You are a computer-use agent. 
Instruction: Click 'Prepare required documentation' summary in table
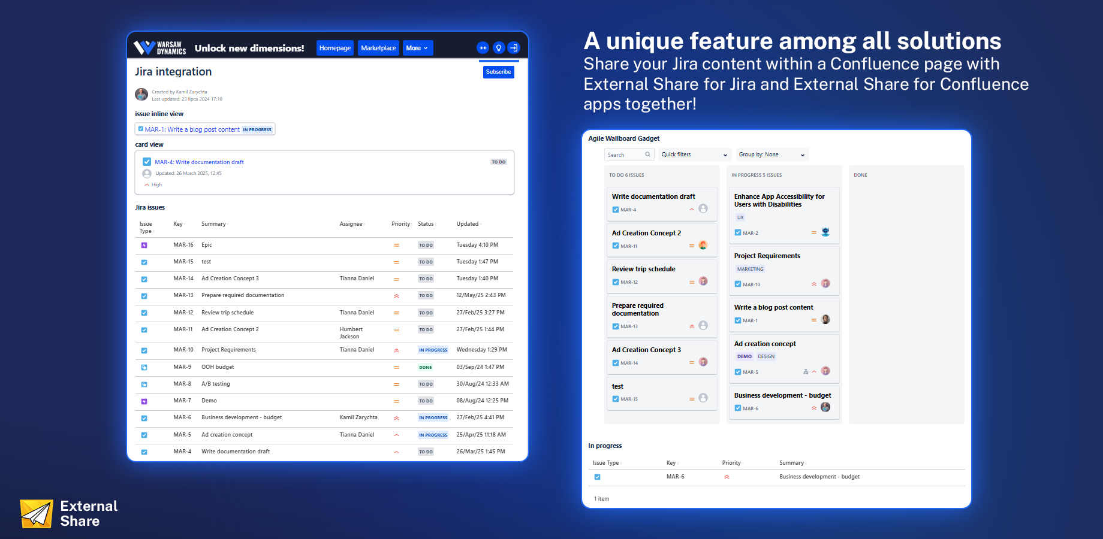[243, 295]
